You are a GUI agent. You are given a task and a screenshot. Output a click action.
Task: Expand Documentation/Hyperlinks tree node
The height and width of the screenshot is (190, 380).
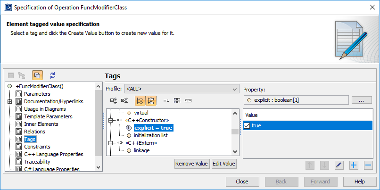(10, 101)
